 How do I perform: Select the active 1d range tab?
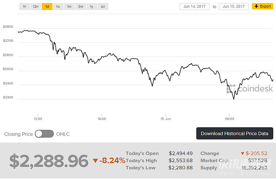pyautogui.click(x=47, y=7)
